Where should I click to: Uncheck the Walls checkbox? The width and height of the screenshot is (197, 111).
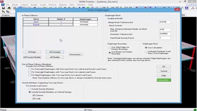point(34,99)
